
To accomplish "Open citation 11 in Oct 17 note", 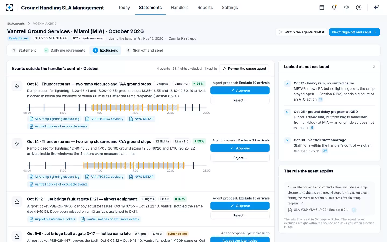I will [x=320, y=99].
